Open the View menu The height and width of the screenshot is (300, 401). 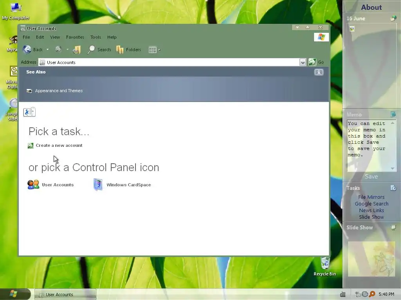point(55,37)
